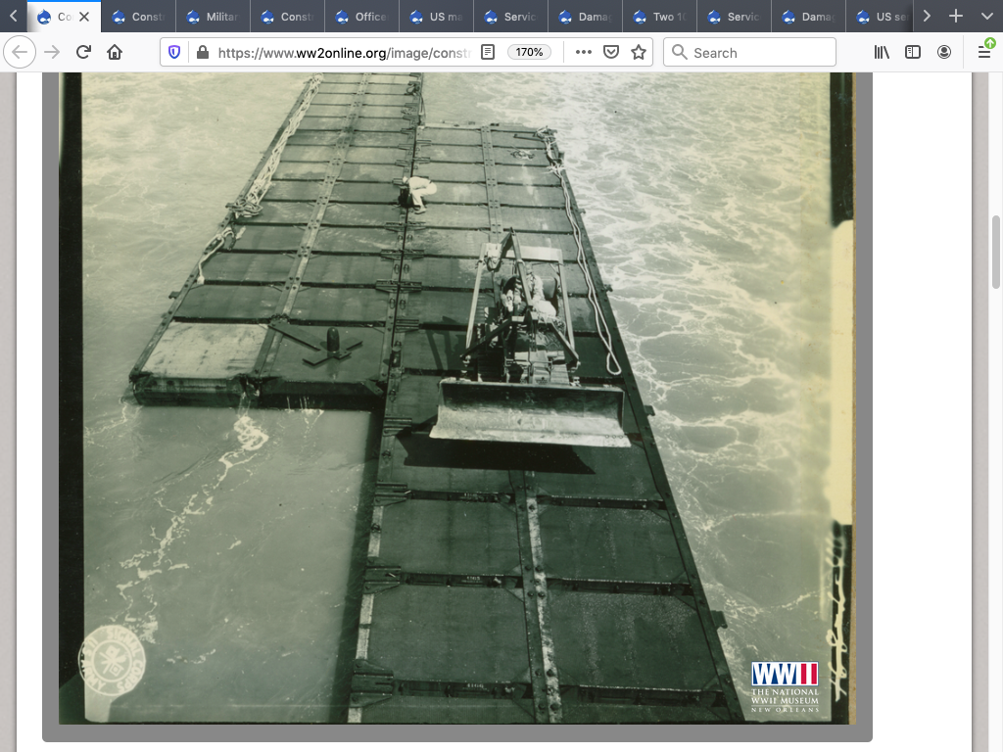1003x752 pixels.
Task: Open the page actions ellipsis menu
Action: (x=584, y=52)
